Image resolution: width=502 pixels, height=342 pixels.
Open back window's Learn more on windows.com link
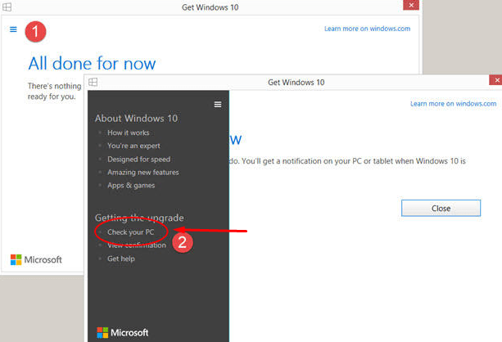pyautogui.click(x=367, y=29)
